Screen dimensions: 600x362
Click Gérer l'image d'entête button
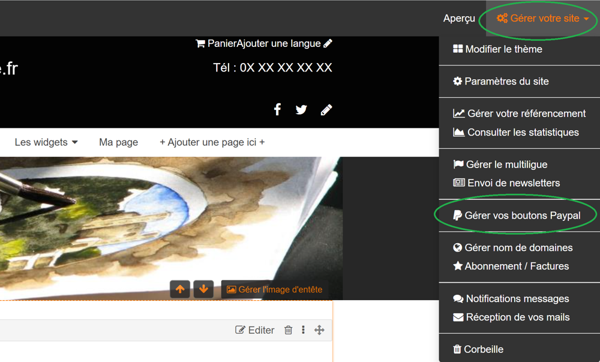(274, 289)
